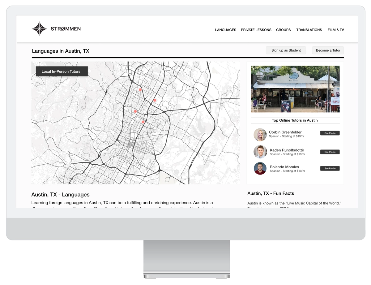Viewport: 371px width, 285px height.
Task: Click Rolando Morales's profile avatar
Action: click(x=260, y=169)
